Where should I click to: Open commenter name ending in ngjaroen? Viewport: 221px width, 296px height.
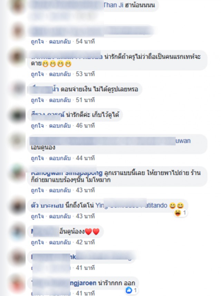[x=83, y=283]
